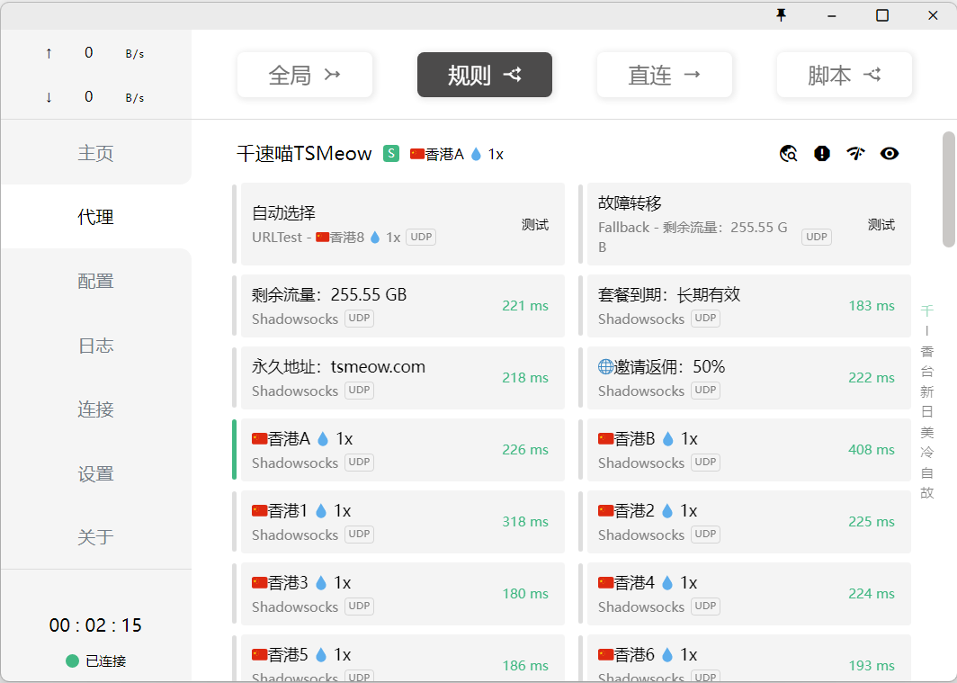Select the 规则 rule mode
Viewport: 957px width, 683px height.
tap(485, 75)
